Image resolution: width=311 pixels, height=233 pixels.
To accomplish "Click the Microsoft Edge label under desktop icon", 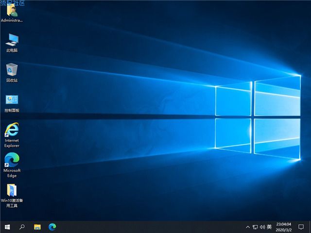I will tap(12, 173).
